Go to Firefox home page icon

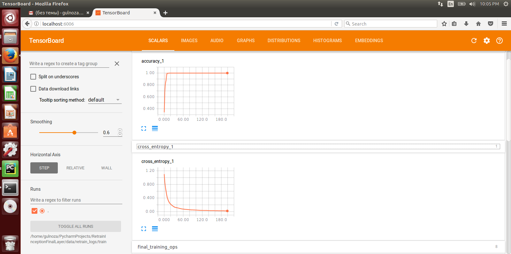[478, 24]
